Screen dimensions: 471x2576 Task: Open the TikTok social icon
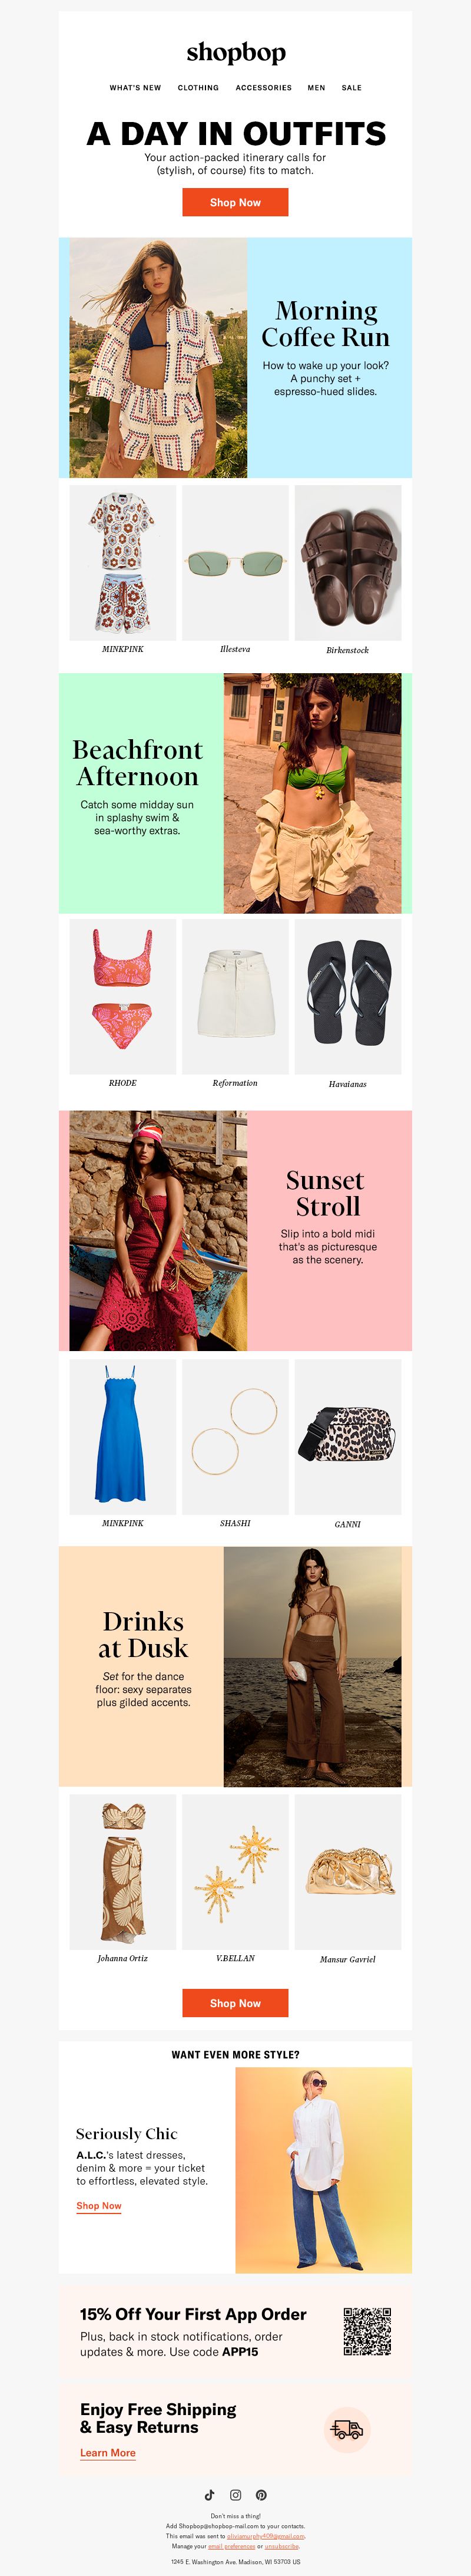click(x=210, y=2495)
